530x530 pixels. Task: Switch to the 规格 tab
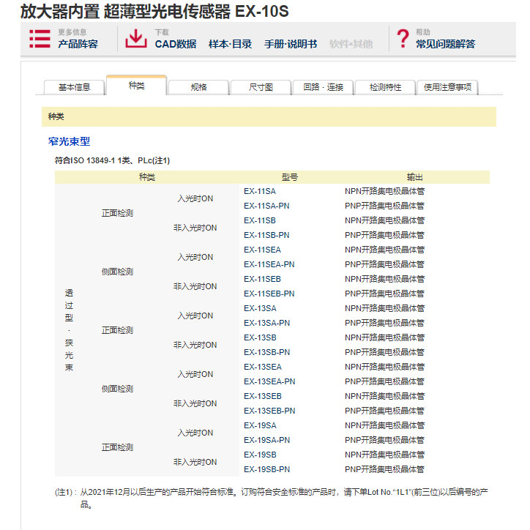point(198,87)
